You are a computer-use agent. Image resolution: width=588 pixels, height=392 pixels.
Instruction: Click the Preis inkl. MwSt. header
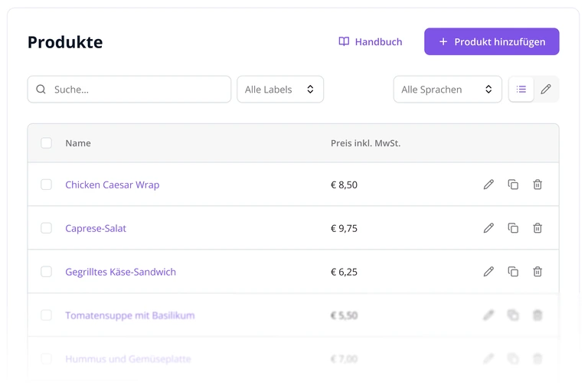coord(366,143)
